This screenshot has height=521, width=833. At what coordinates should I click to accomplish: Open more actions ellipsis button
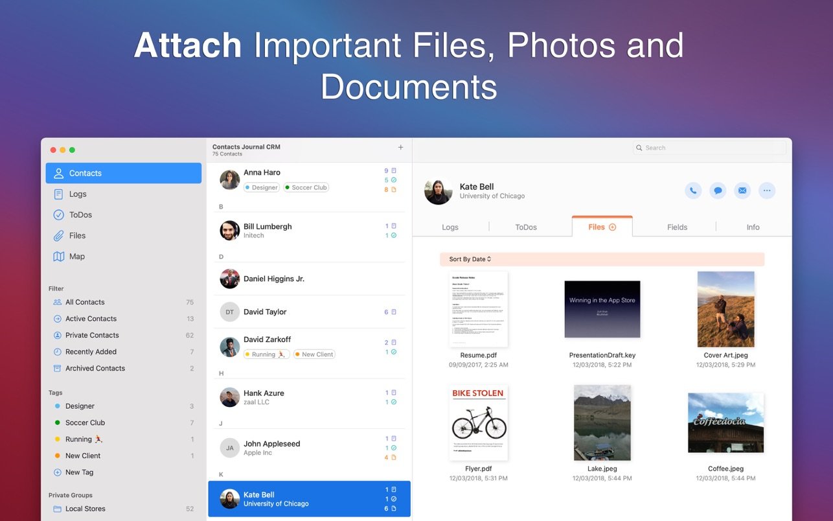767,191
